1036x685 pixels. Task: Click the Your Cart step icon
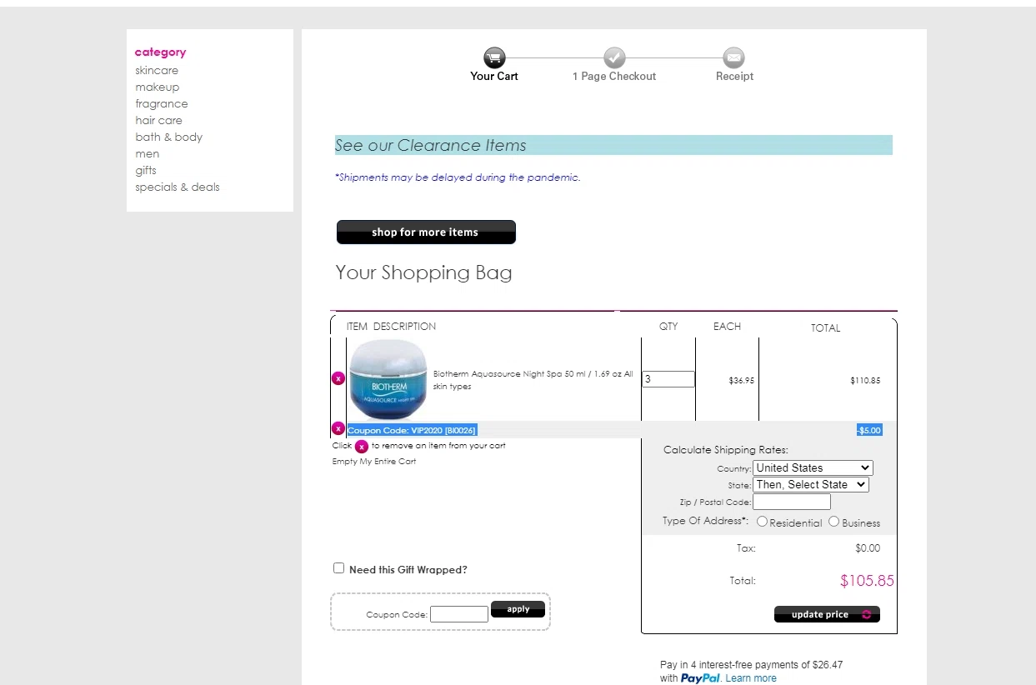pyautogui.click(x=494, y=57)
